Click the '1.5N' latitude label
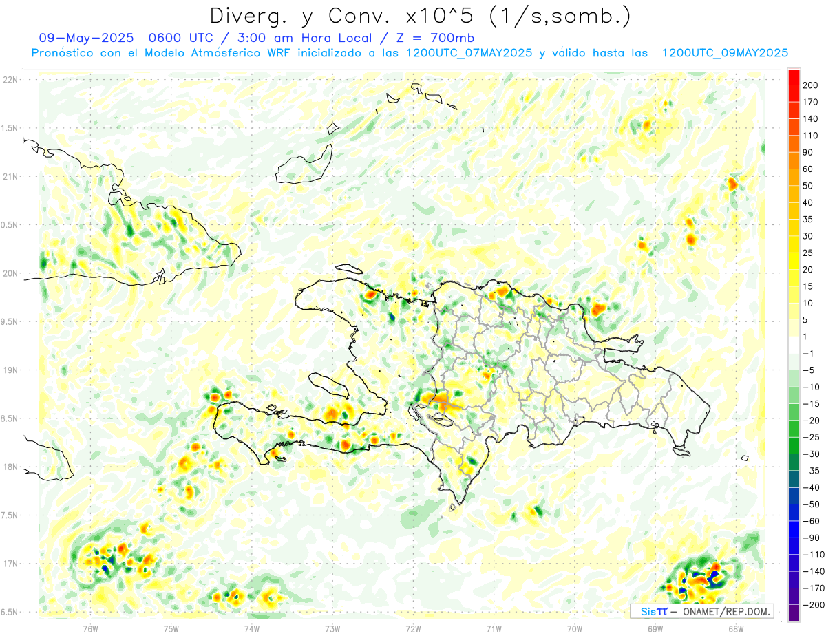The width and height of the screenshot is (826, 638). click(10, 128)
